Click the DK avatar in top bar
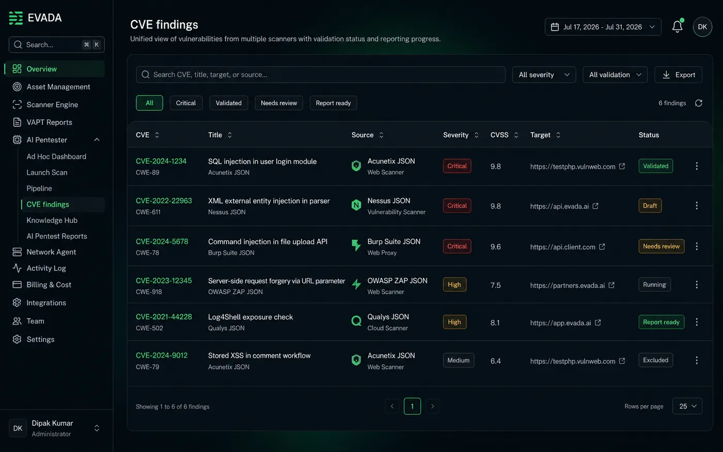This screenshot has width=723, height=452. [x=702, y=27]
